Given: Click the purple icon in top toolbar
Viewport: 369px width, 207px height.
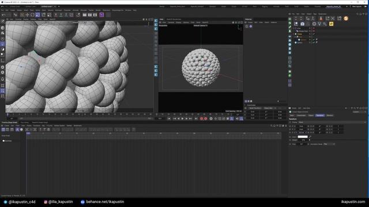Looking at the screenshot, I should [x=101, y=15].
